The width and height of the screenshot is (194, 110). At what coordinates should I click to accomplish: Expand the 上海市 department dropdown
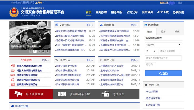40,2
